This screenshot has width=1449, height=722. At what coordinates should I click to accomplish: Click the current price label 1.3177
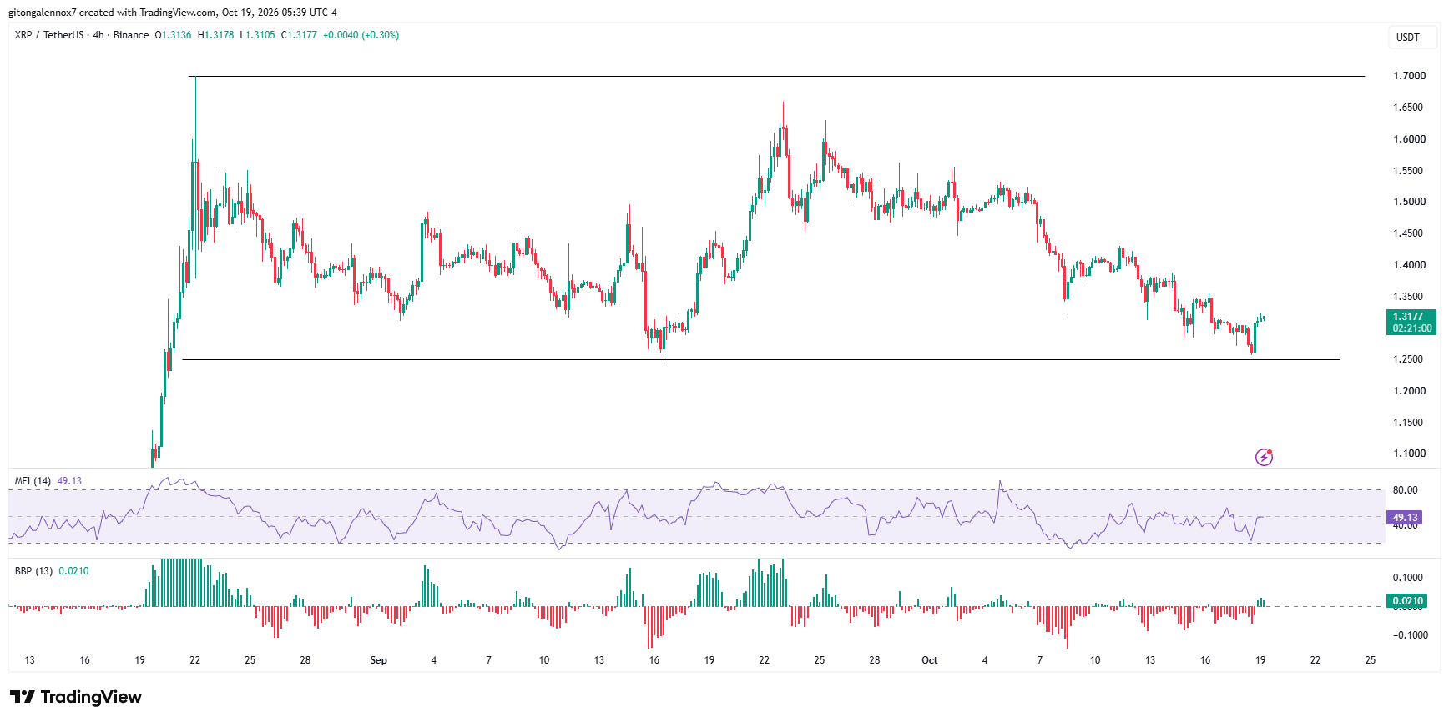[x=1411, y=322]
